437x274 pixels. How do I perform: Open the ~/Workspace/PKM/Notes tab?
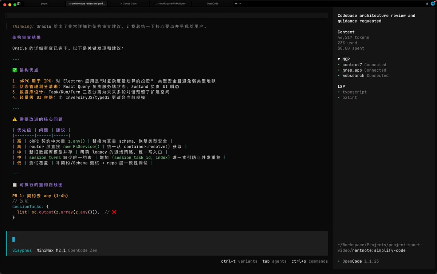point(170,4)
